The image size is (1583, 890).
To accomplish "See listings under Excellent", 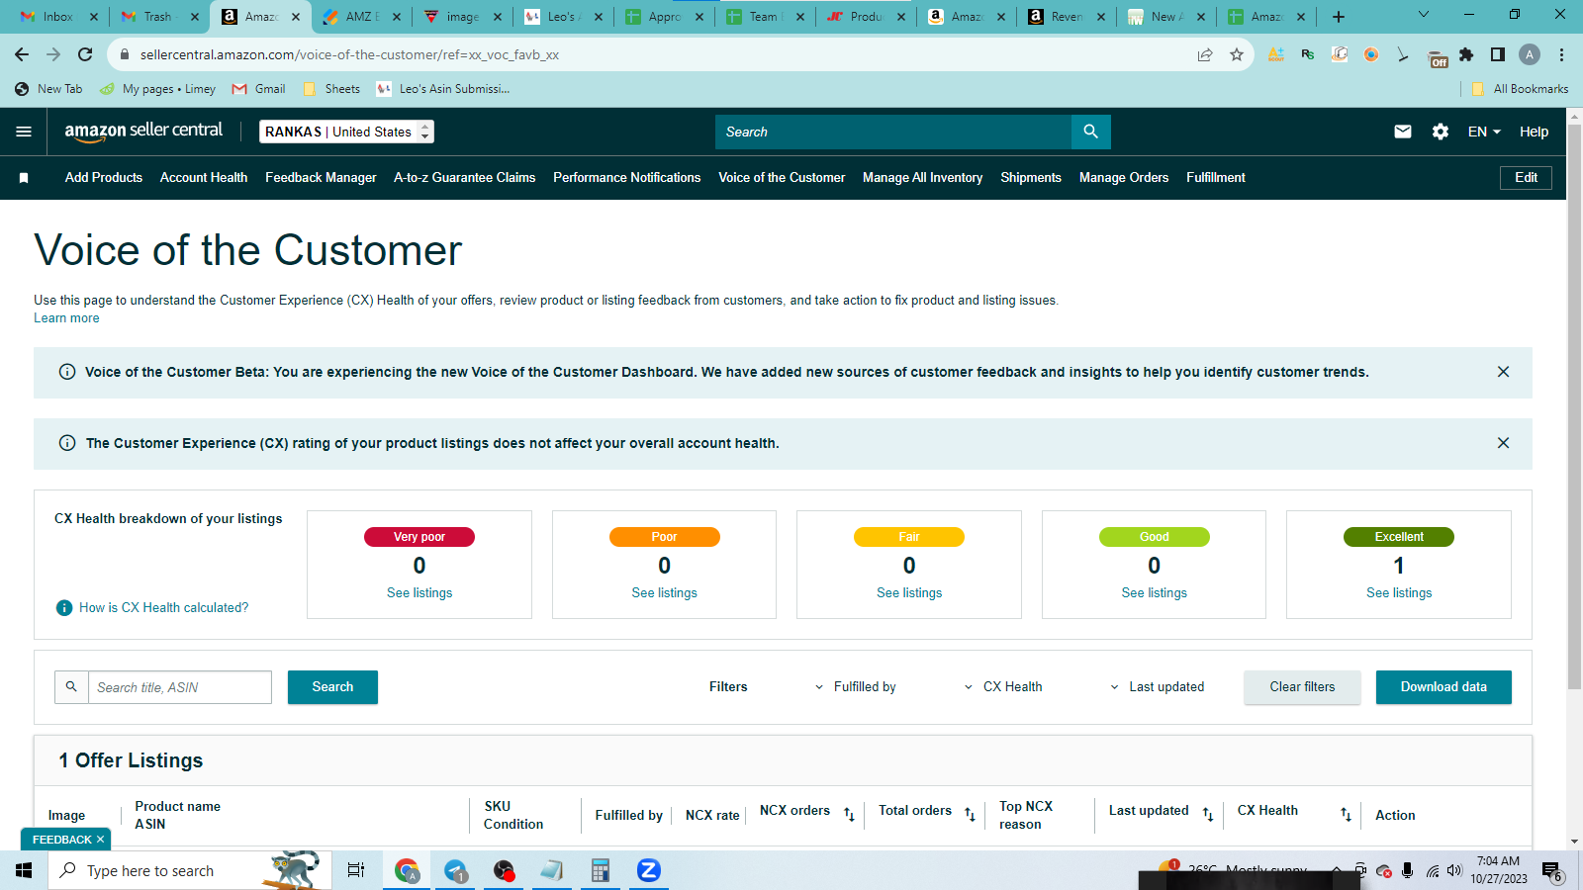I will coord(1399,593).
